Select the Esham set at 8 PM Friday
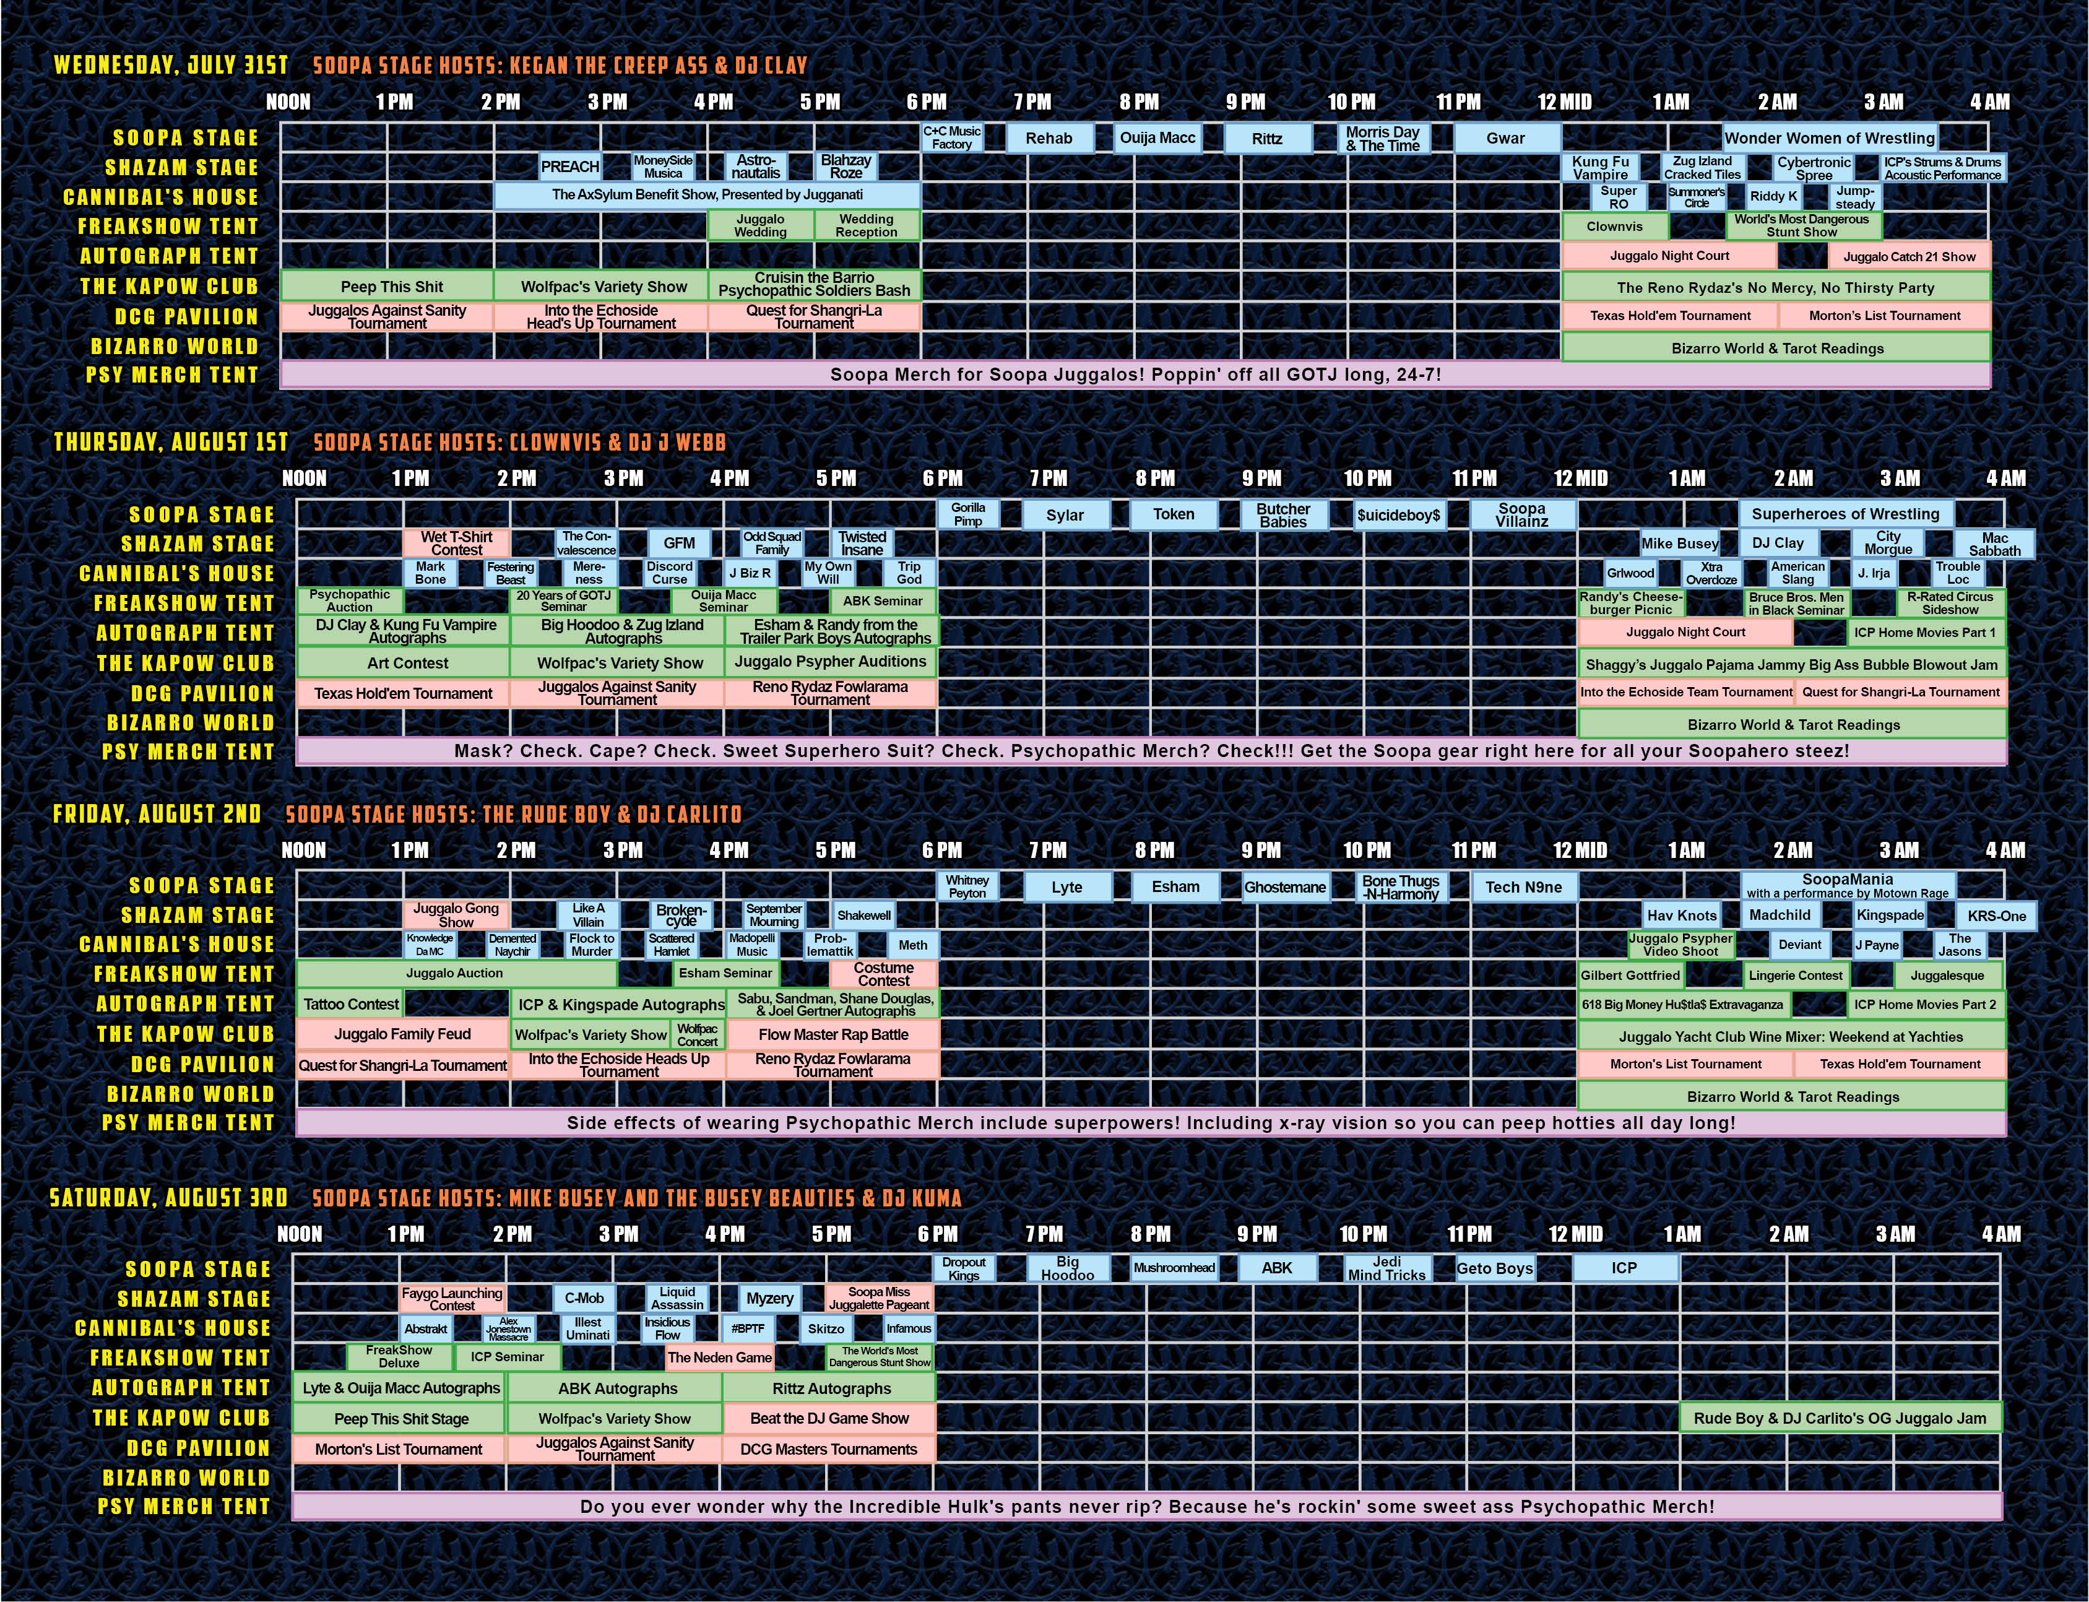 click(1175, 887)
